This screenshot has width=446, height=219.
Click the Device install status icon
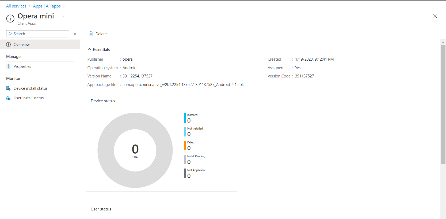(x=8, y=88)
